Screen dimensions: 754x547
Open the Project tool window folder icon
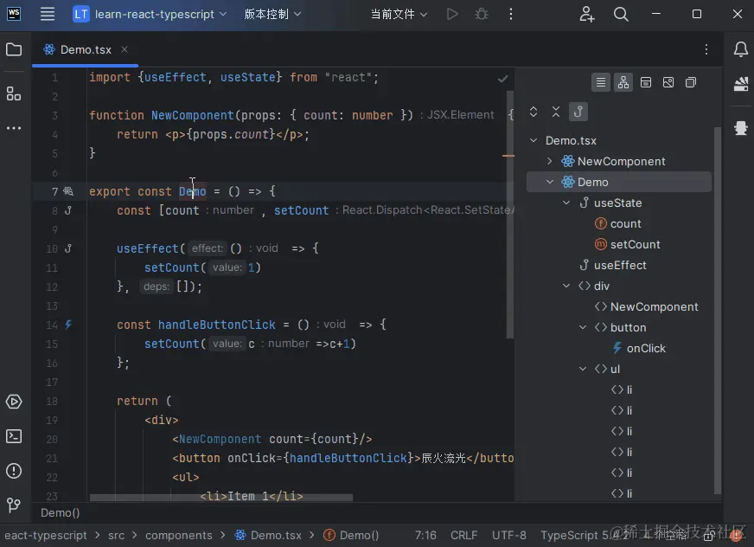pos(14,49)
